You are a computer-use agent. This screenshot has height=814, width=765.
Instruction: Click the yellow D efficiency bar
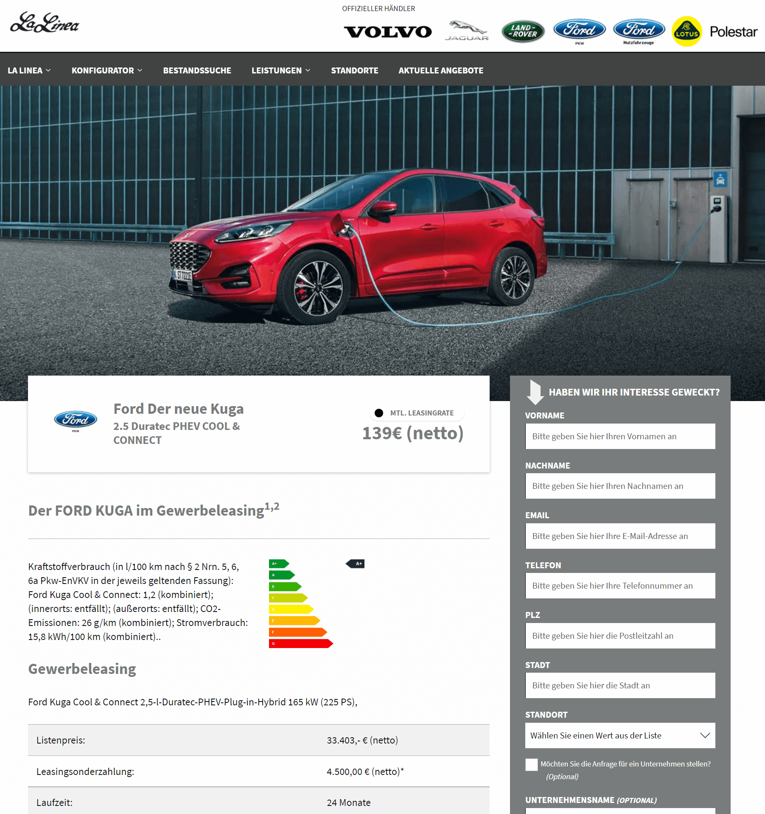point(291,609)
